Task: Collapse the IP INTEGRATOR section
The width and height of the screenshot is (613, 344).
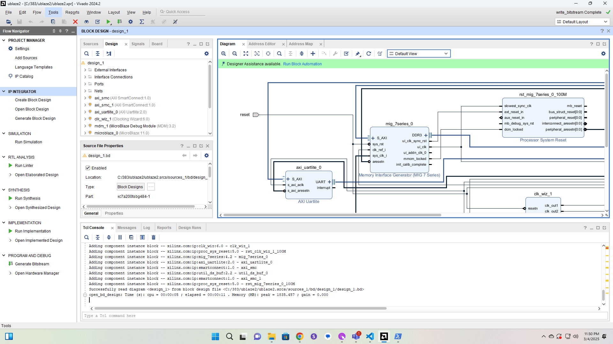Action: [x=4, y=91]
